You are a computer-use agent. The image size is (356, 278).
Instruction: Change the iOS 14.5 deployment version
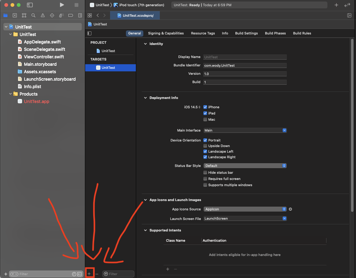tap(192, 107)
